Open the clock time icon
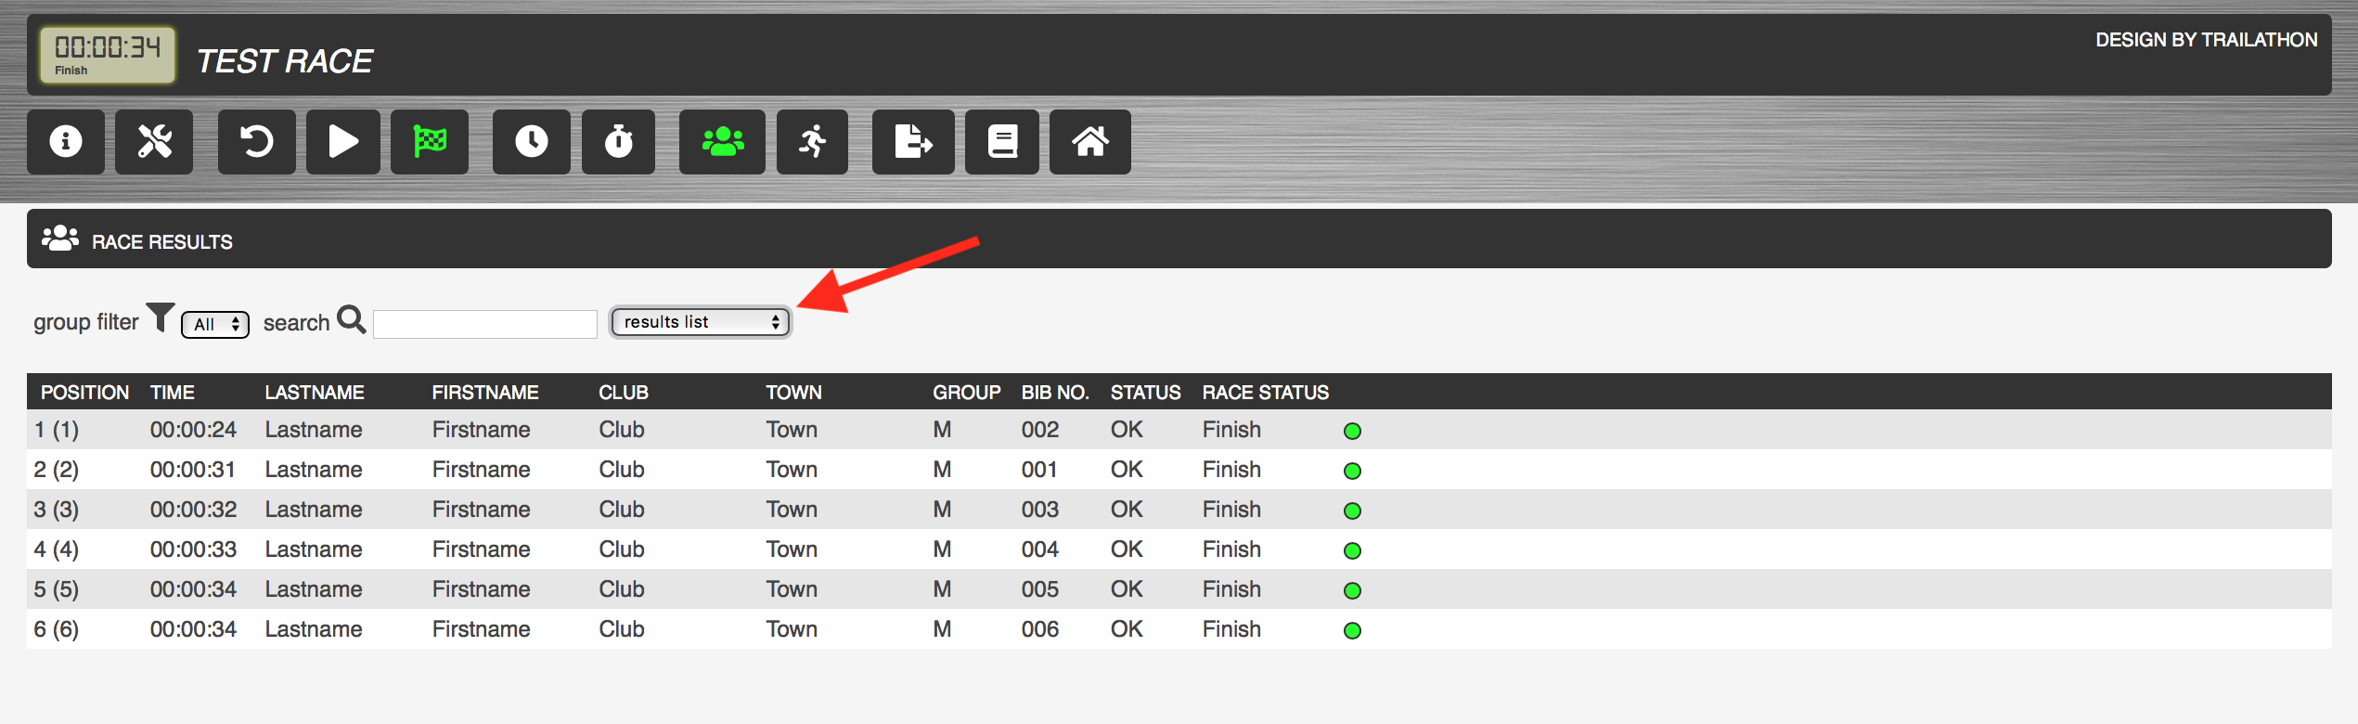2358x724 pixels. click(531, 142)
